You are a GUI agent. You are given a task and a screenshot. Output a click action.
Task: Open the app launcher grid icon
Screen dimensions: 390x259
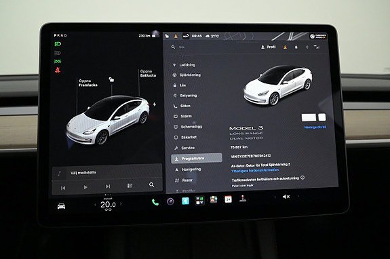click(x=199, y=200)
